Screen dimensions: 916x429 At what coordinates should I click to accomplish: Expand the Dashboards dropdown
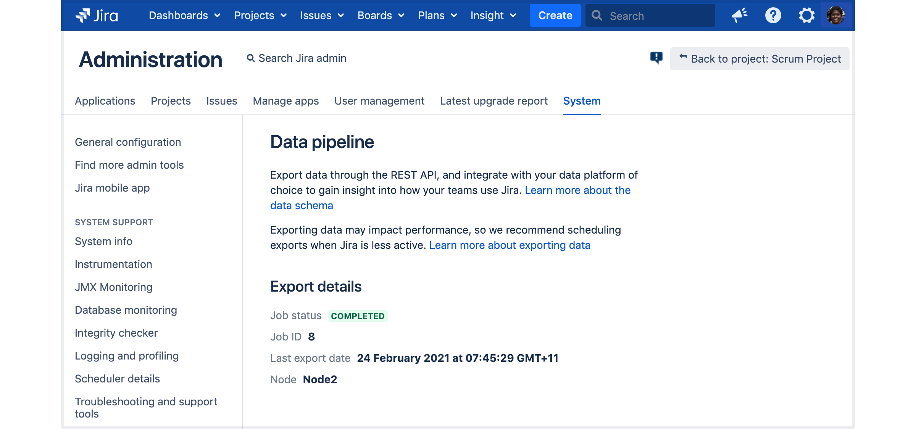click(x=185, y=16)
